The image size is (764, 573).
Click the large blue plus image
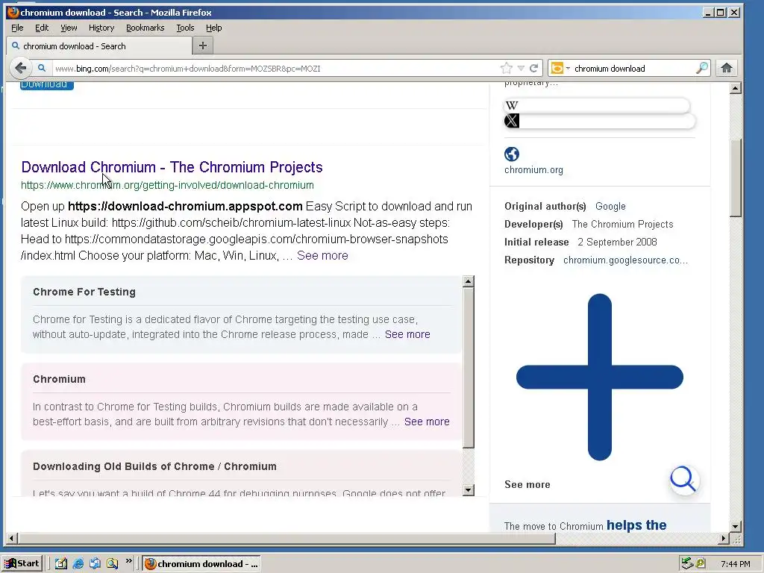(599, 377)
